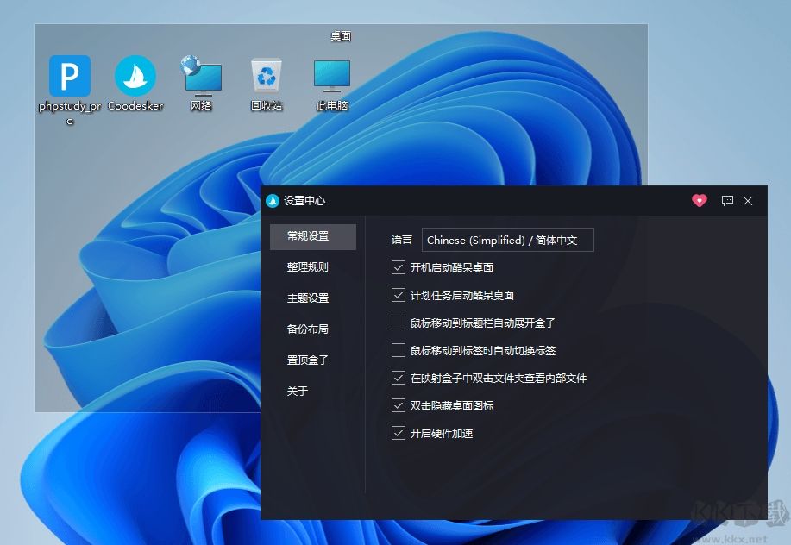Click the heart donation icon in titlebar
This screenshot has height=545, width=791.
699,200
